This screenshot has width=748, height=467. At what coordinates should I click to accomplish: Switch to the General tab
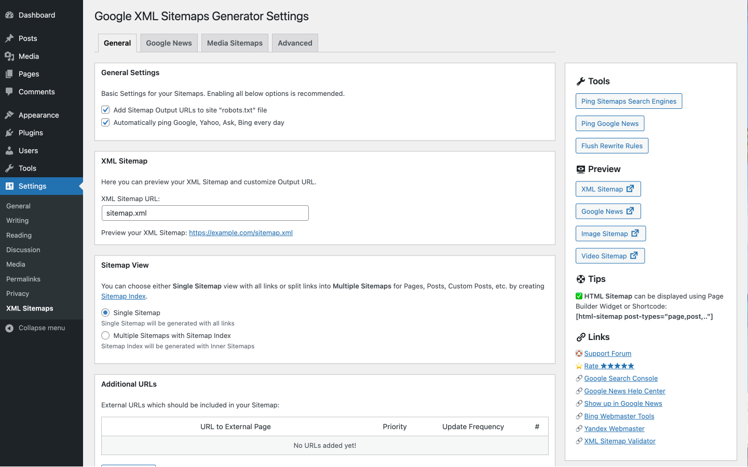click(117, 43)
